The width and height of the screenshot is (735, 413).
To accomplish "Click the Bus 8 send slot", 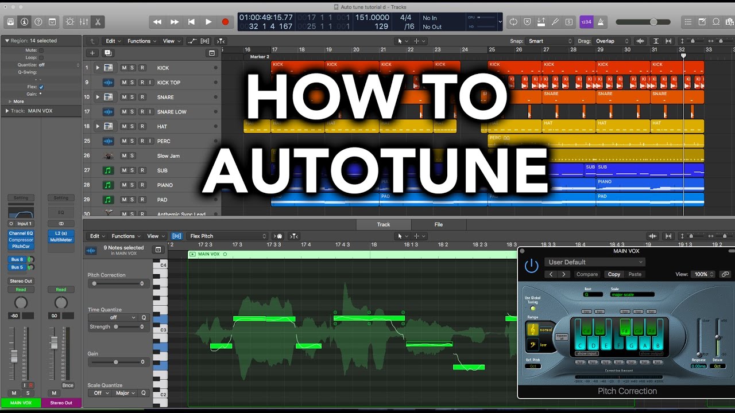I will coord(17,259).
